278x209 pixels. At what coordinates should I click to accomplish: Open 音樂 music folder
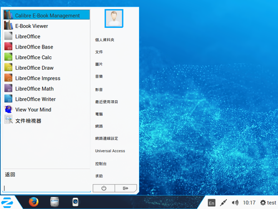(99, 76)
